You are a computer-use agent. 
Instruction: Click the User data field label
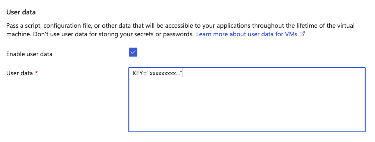click(x=20, y=73)
